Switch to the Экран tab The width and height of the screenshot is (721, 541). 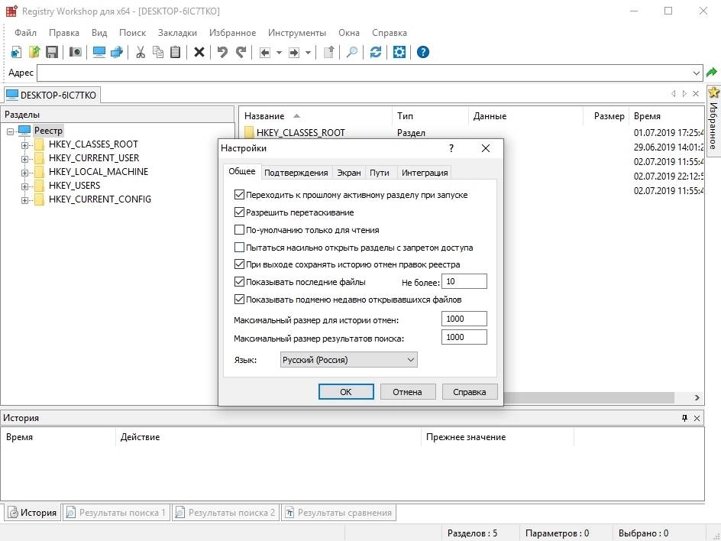(349, 173)
